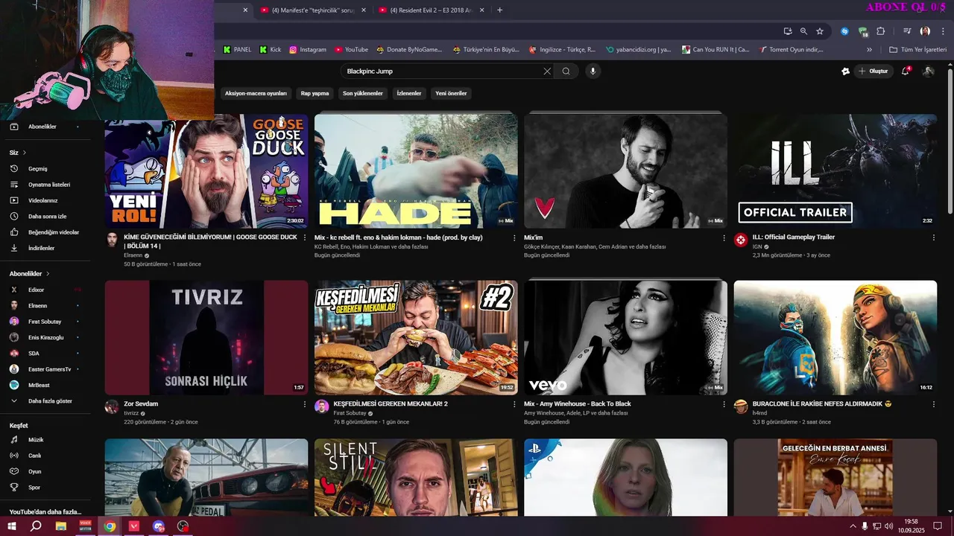
Task: Open Fırat Sobutay channel name under video
Action: 350,413
